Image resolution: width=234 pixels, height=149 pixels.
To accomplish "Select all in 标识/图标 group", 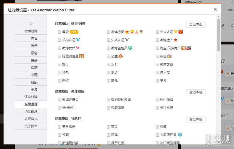I will (196, 24).
